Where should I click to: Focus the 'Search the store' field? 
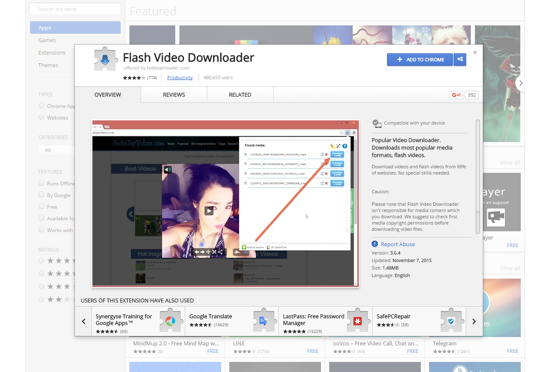(x=75, y=9)
